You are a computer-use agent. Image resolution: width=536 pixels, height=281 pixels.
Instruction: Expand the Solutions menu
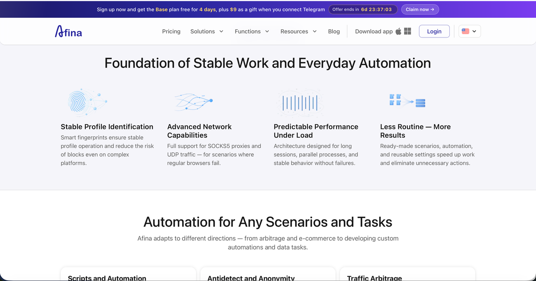pos(207,31)
